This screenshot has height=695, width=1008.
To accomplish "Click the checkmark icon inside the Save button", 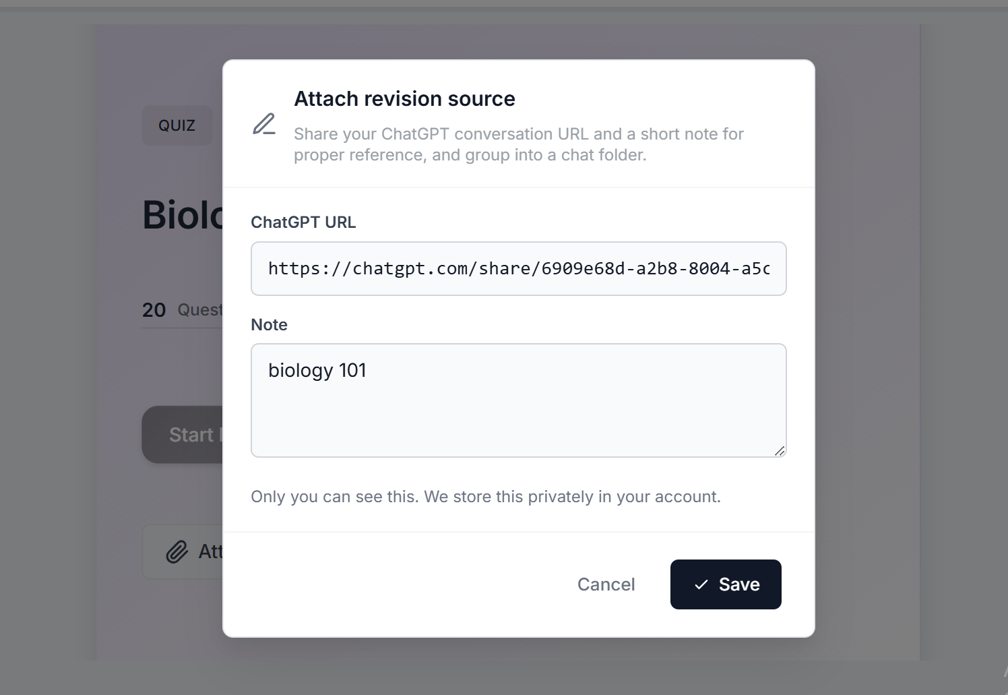I will point(701,584).
